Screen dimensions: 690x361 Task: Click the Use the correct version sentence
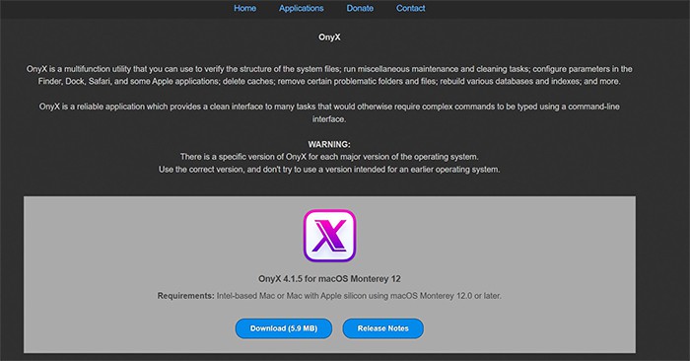(329, 170)
